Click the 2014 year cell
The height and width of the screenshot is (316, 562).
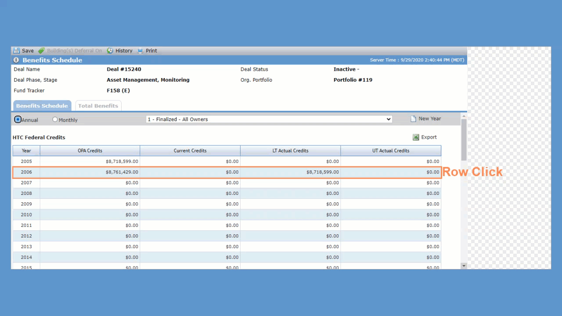tap(26, 257)
